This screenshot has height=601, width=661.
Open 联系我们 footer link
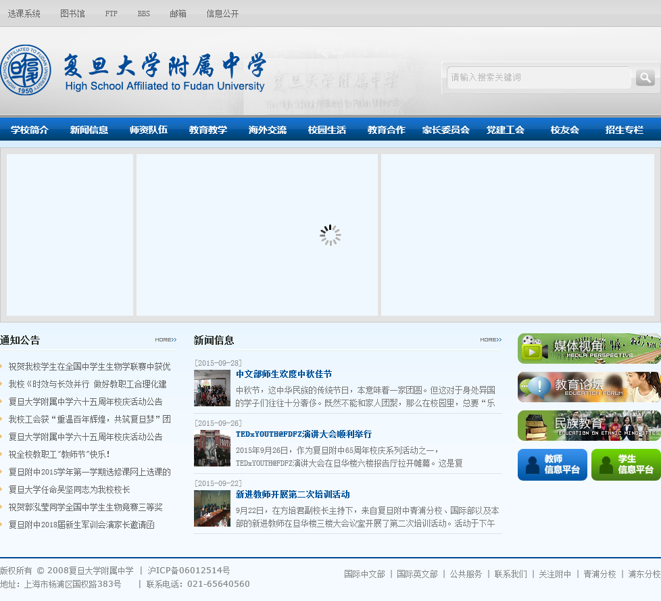[510, 574]
